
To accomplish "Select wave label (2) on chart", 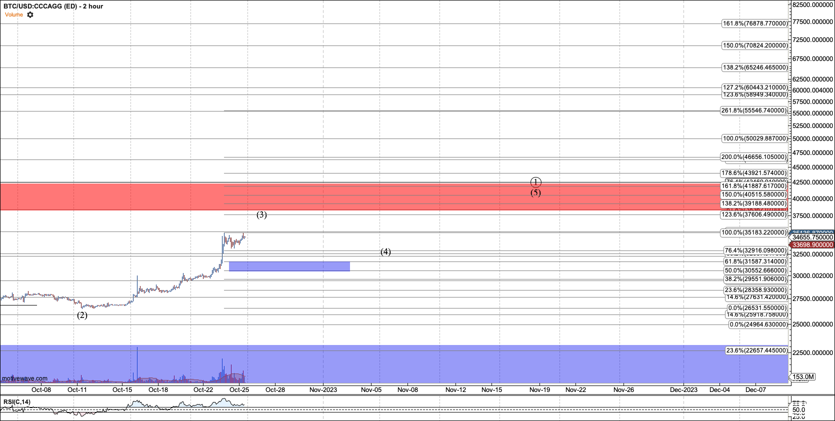I will coord(82,315).
